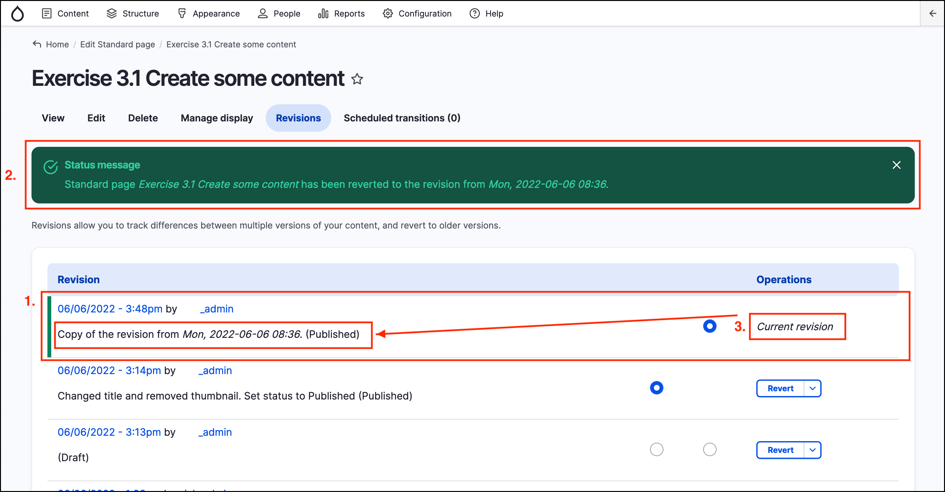Open the Configuration gear icon
This screenshot has height=492, width=945.
point(388,14)
